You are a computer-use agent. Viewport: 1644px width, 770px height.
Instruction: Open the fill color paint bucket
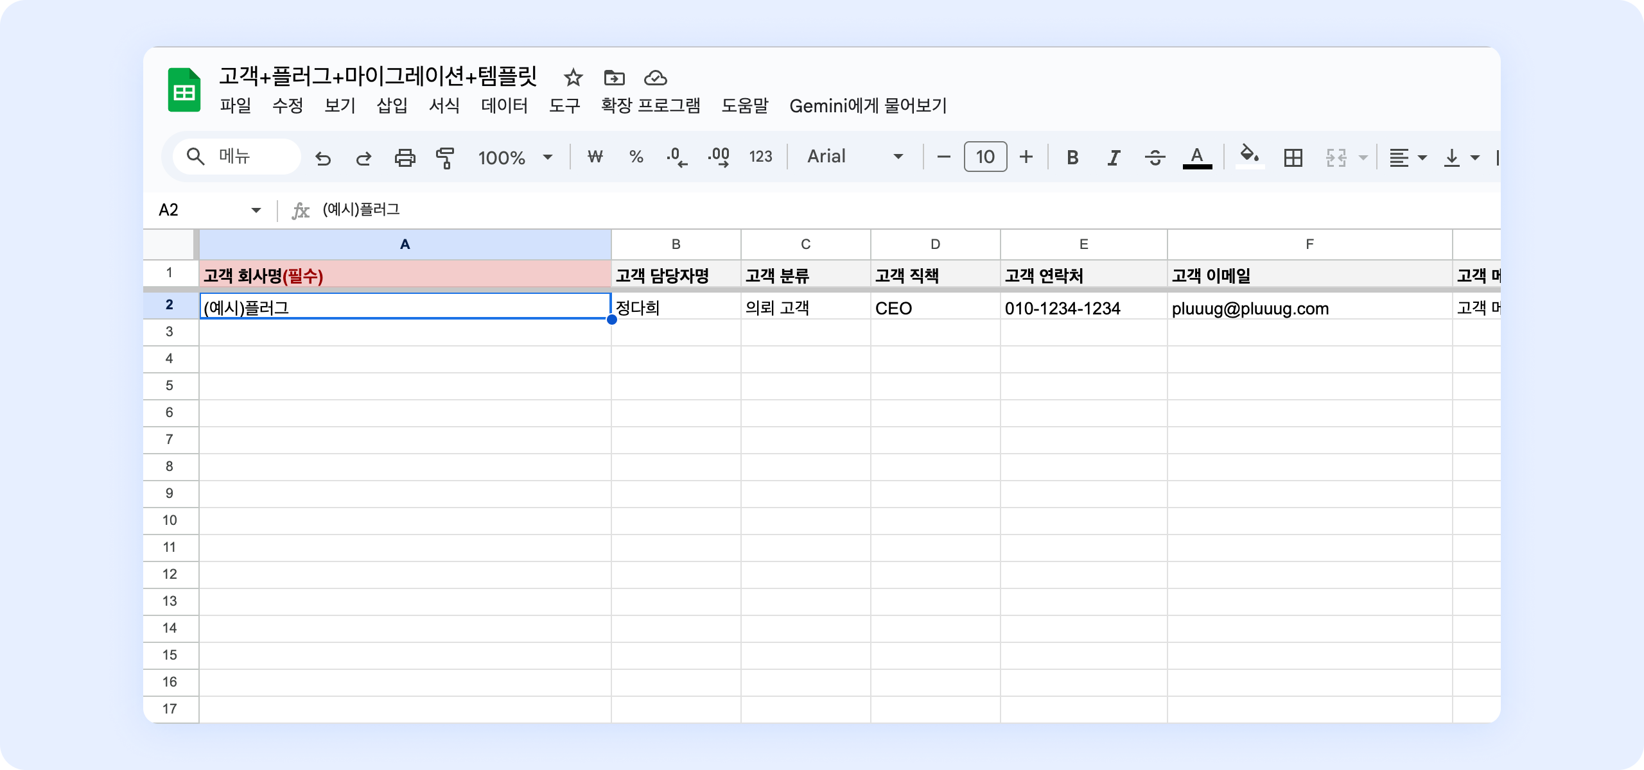coord(1249,156)
